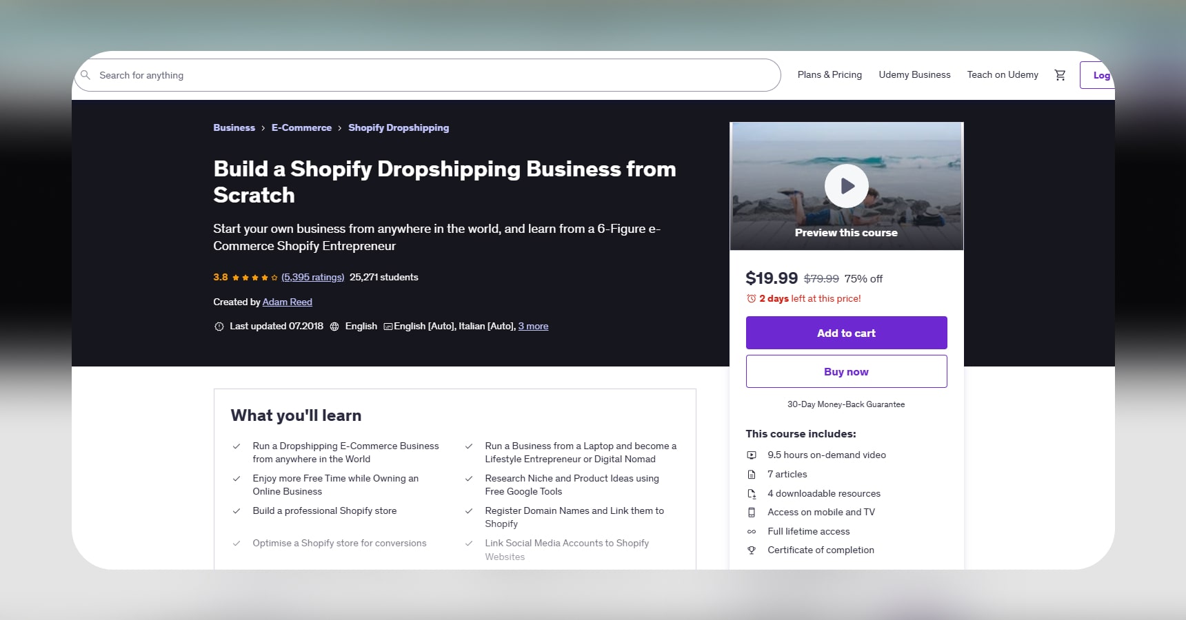Click the $19.99 price
Image resolution: width=1186 pixels, height=620 pixels.
pyautogui.click(x=772, y=278)
